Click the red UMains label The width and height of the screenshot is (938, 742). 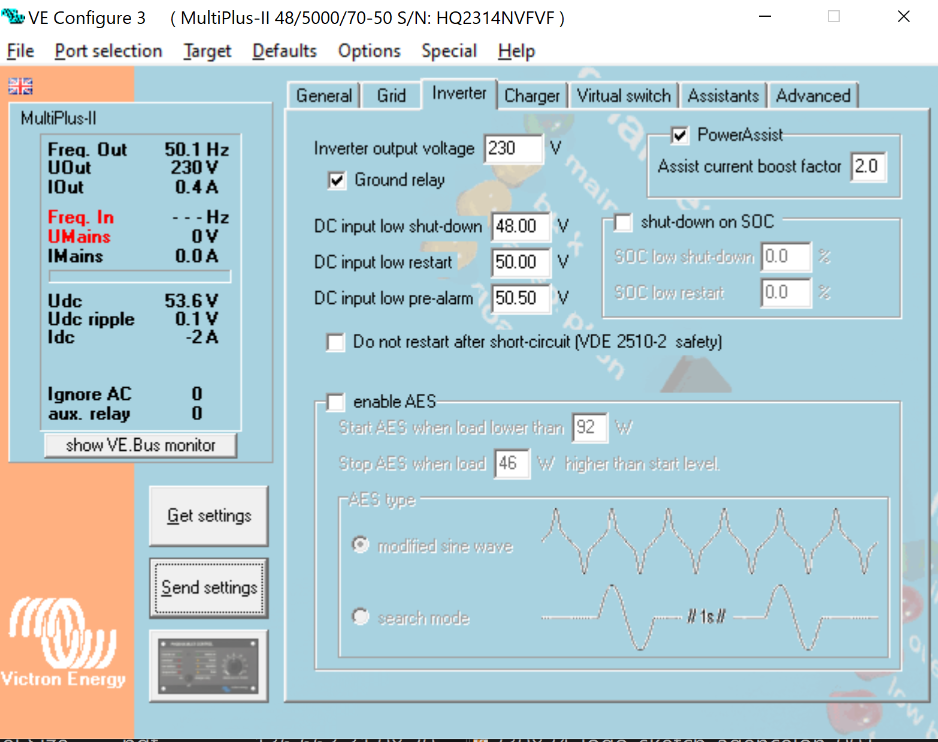point(79,237)
